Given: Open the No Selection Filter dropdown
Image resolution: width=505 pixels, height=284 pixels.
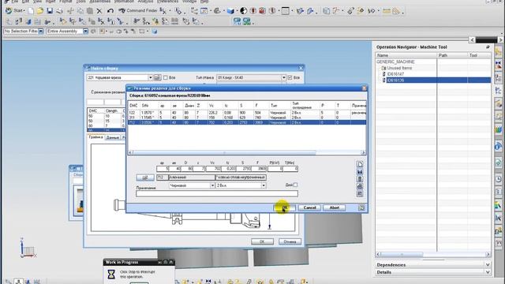Looking at the screenshot, I should 41,32.
